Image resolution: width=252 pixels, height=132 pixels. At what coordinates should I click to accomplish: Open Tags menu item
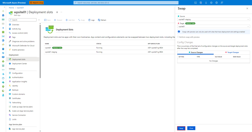click(x=14, y=37)
